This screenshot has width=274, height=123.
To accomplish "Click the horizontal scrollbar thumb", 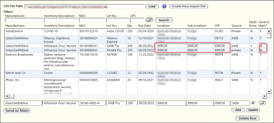I will [12, 96].
